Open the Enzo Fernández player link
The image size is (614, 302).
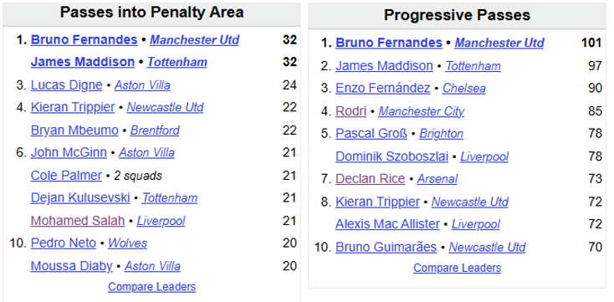point(383,88)
